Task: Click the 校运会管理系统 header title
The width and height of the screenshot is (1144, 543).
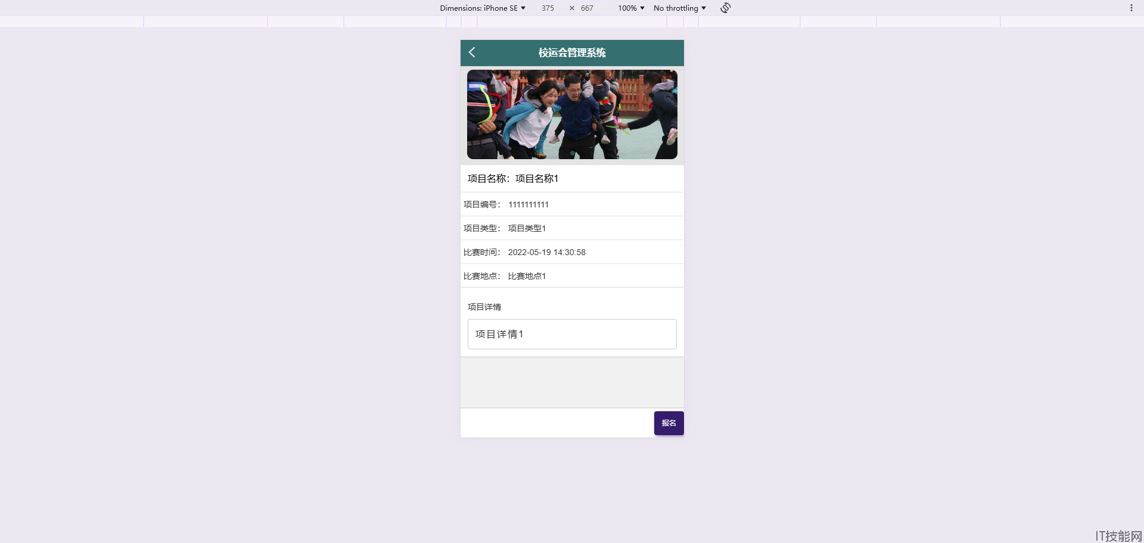Action: tap(572, 52)
